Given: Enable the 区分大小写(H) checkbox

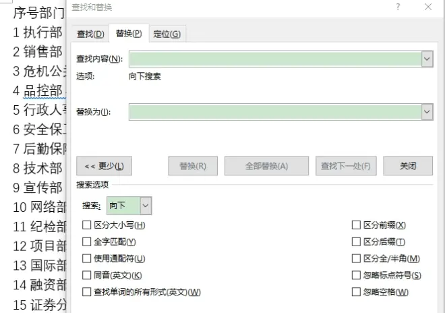Looking at the screenshot, I should coord(86,225).
